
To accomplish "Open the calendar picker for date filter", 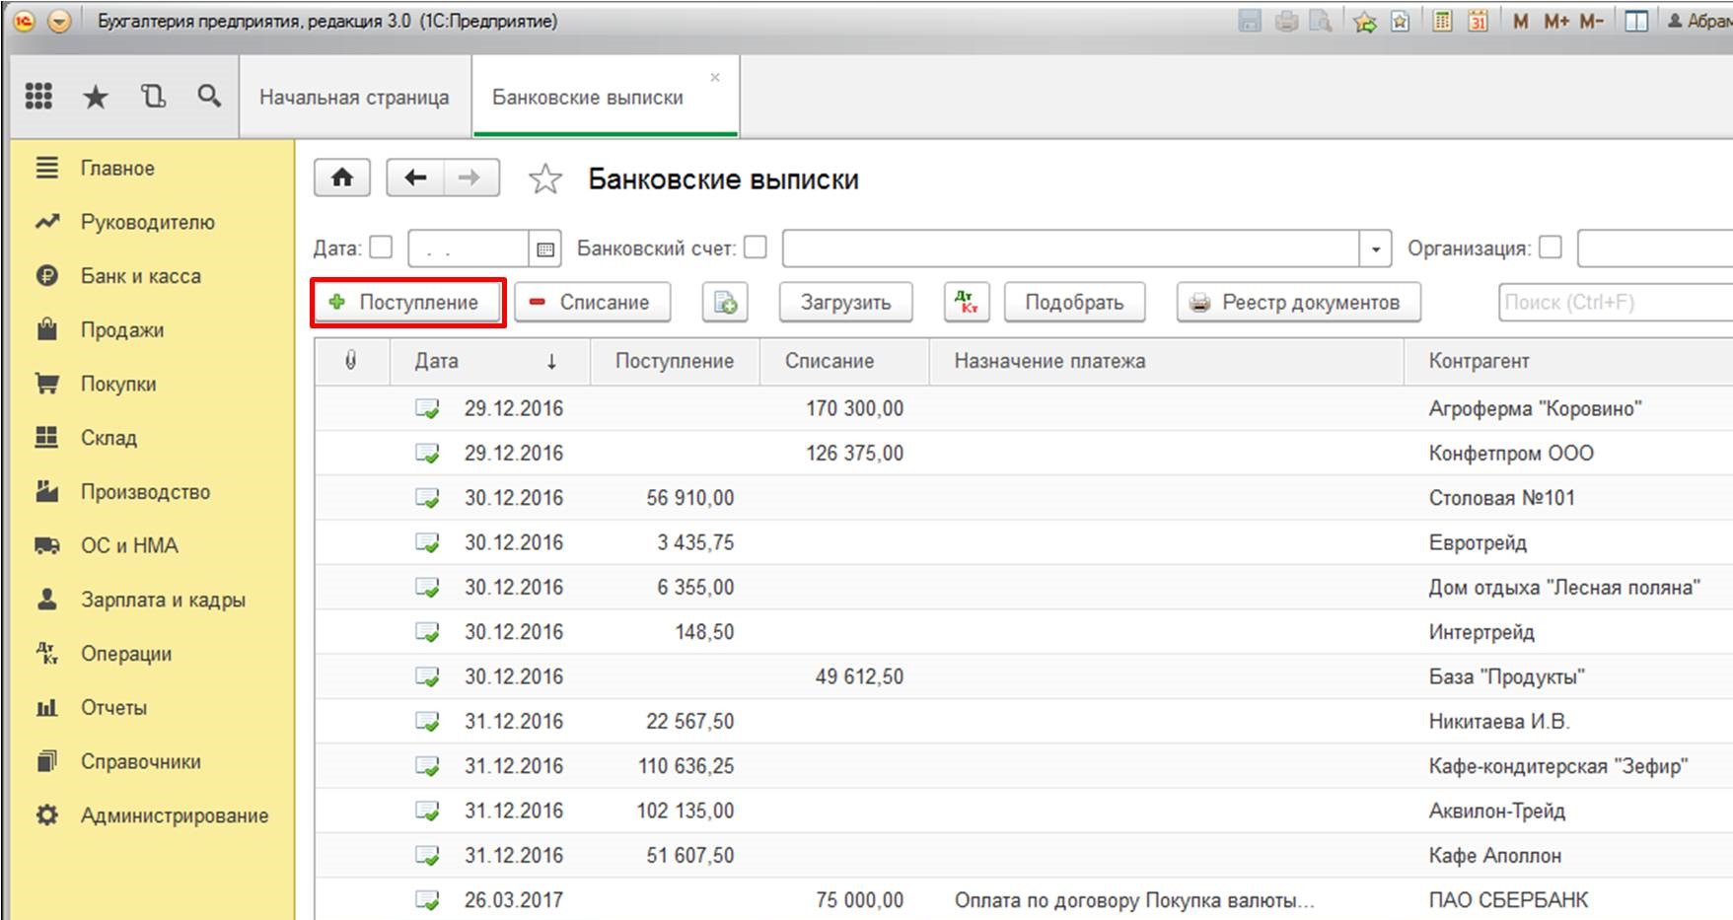I will pyautogui.click(x=544, y=249).
